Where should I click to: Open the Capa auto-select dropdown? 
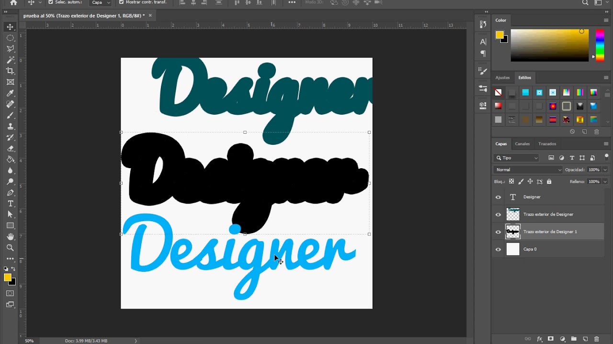coord(101,2)
